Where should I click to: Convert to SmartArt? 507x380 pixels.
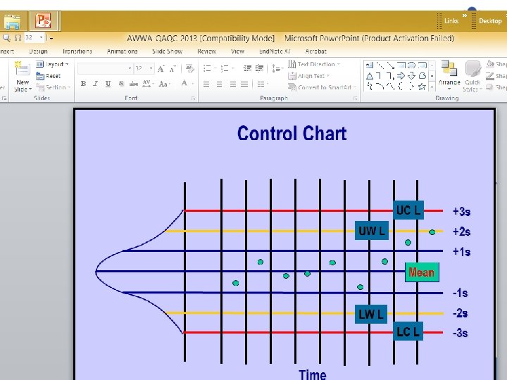tap(322, 87)
